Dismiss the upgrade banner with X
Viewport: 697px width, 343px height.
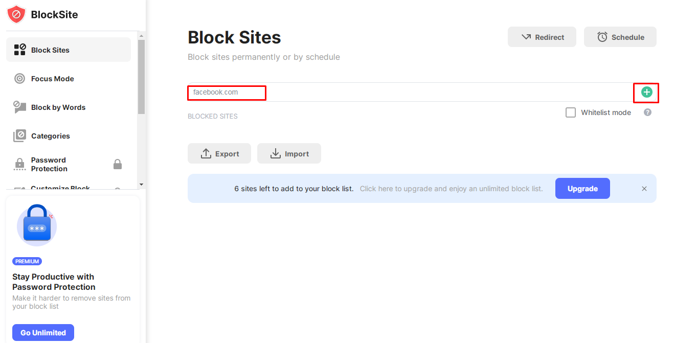coord(644,189)
